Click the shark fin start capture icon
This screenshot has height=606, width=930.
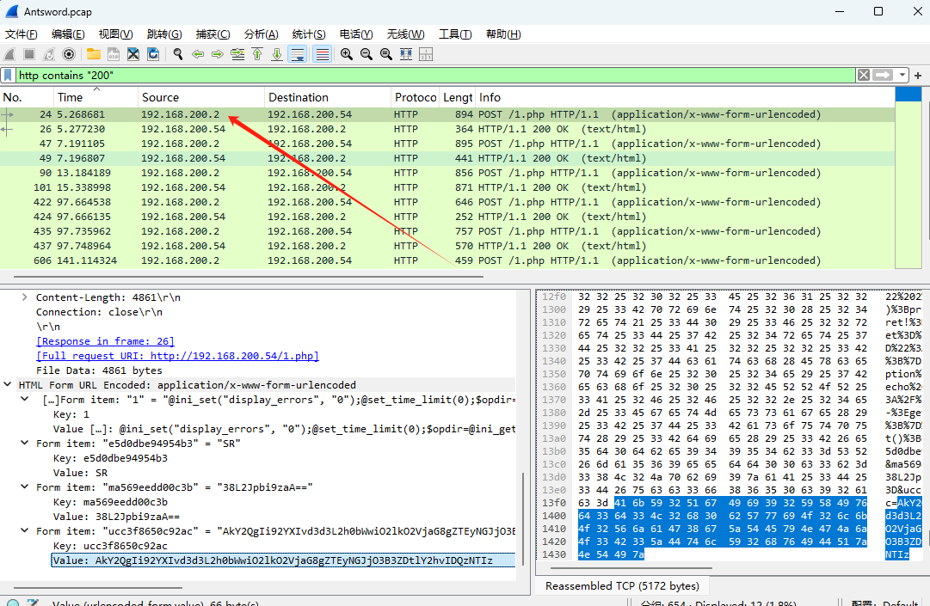pos(9,54)
